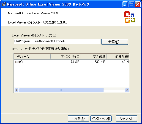The image size is (142, 124).
Task: Click the right scroll arrow of volume list
Action: tap(127, 90)
